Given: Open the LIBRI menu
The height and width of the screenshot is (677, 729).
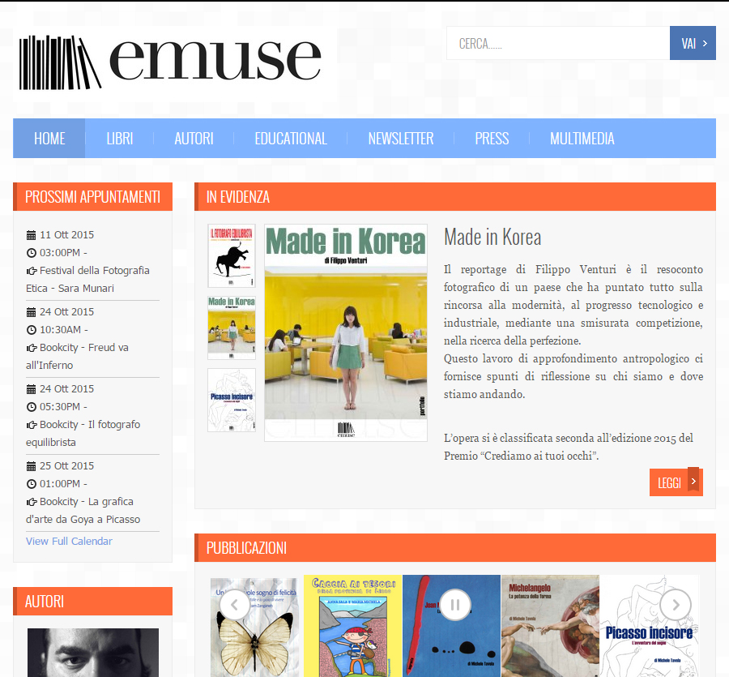Looking at the screenshot, I should 120,139.
